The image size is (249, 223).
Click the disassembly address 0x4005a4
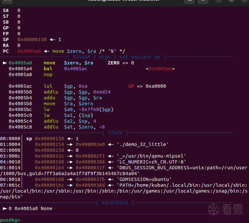click(20, 69)
